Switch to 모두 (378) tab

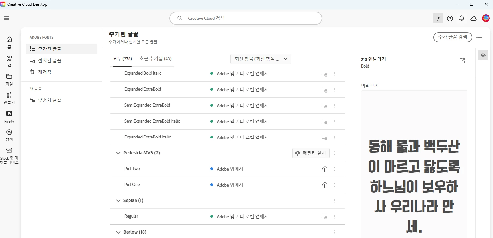click(x=122, y=59)
